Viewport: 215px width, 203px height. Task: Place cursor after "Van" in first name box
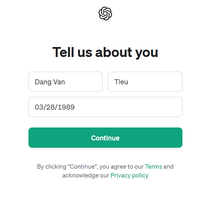click(x=65, y=82)
